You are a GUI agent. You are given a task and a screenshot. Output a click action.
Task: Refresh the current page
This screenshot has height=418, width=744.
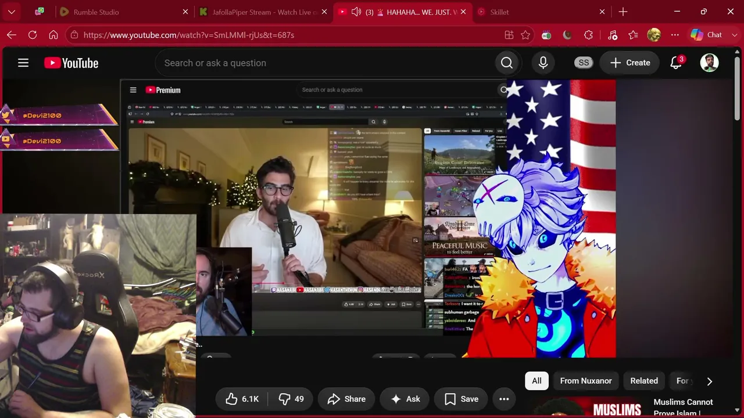[x=33, y=35]
